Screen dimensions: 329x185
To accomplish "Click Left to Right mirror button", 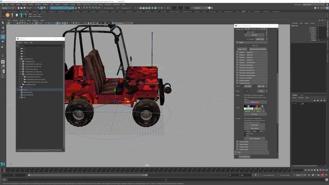I will [x=248, y=86].
